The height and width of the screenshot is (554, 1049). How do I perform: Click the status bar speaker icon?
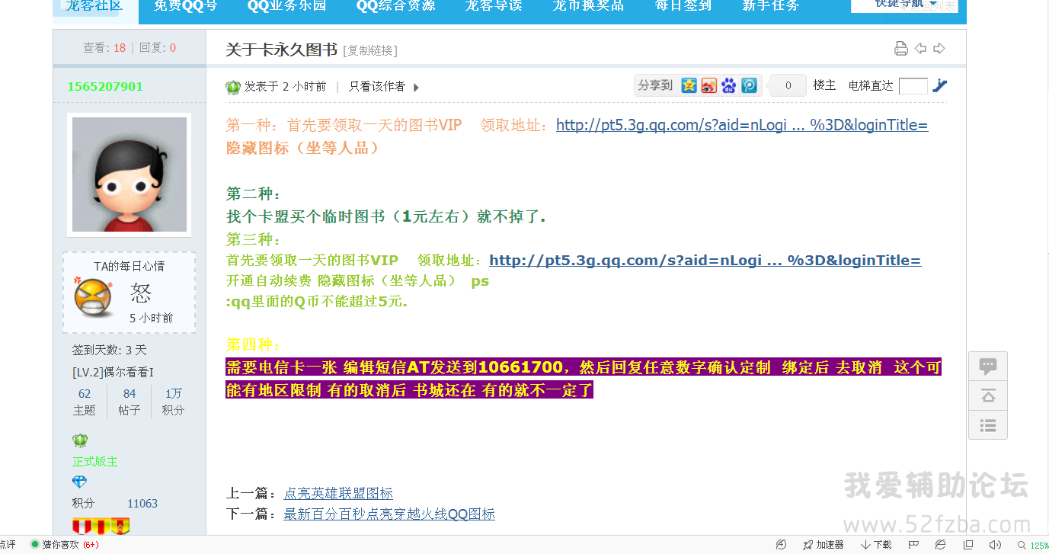pos(995,545)
